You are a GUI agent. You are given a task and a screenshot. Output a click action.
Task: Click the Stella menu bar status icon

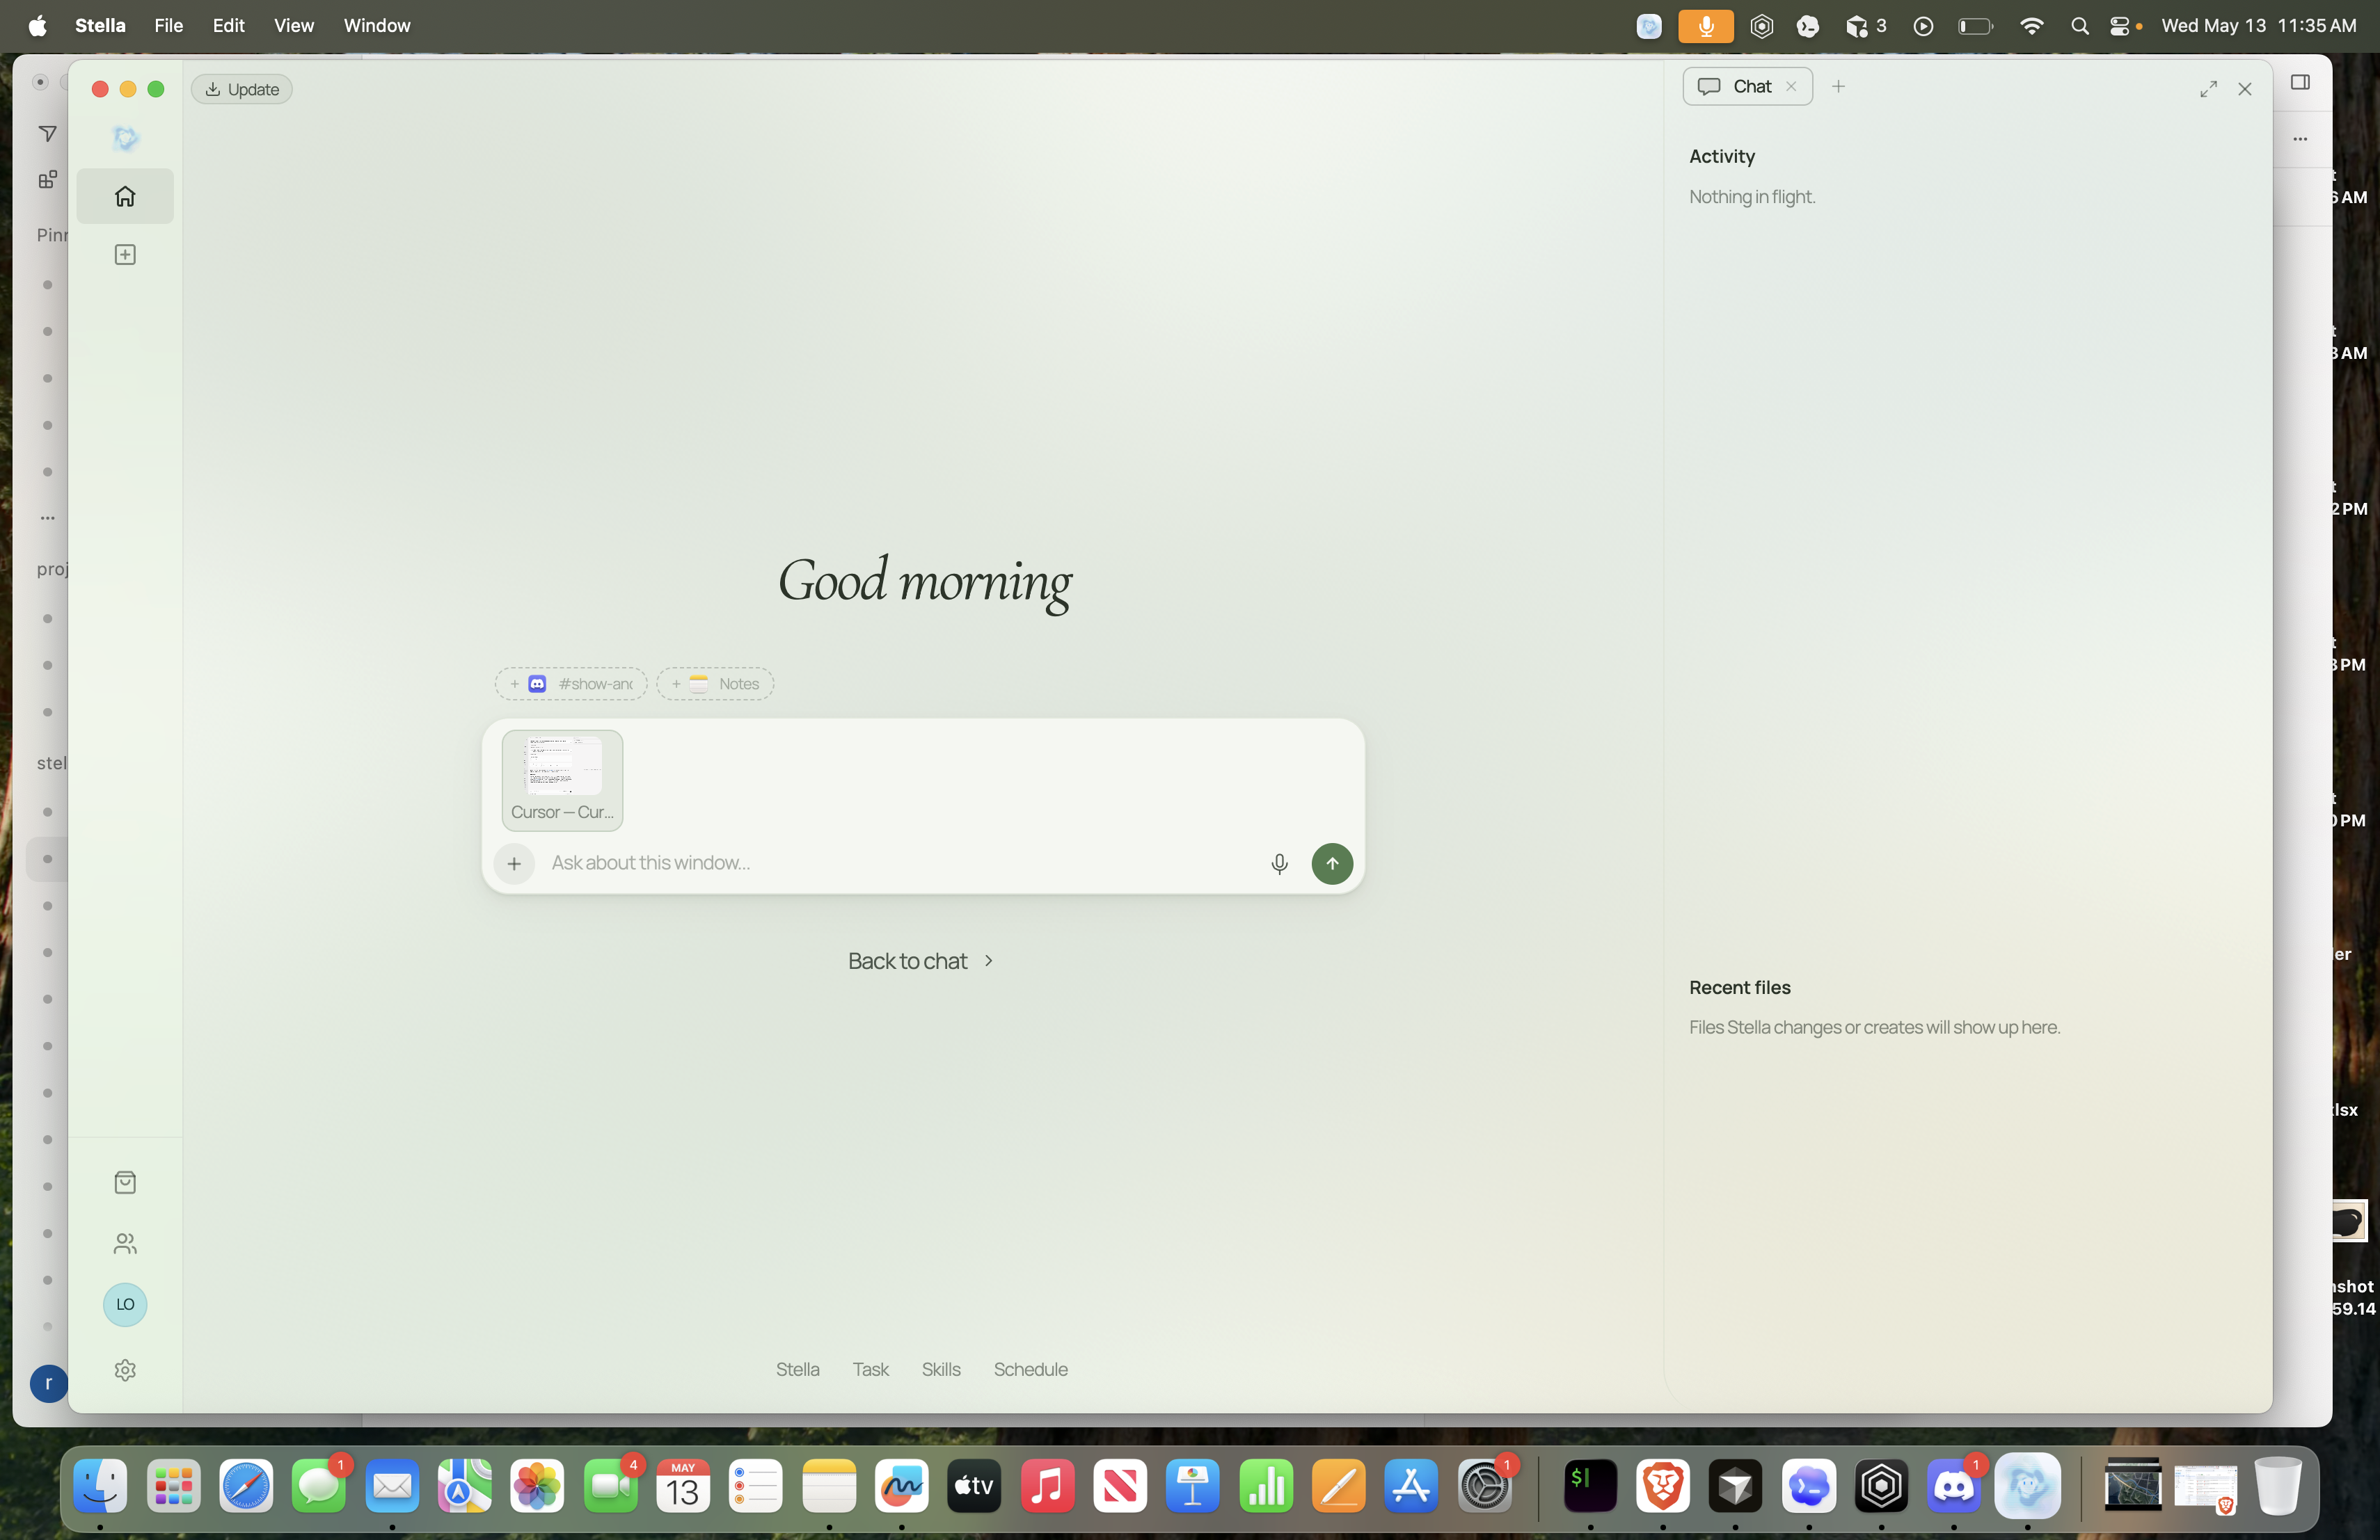(1649, 26)
